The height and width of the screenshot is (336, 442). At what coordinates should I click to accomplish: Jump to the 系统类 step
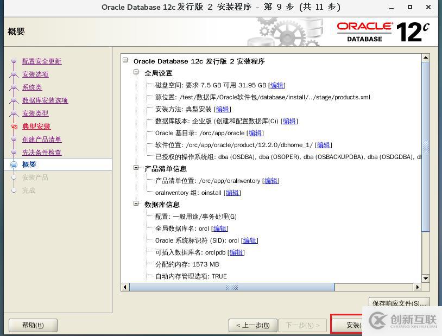[32, 87]
